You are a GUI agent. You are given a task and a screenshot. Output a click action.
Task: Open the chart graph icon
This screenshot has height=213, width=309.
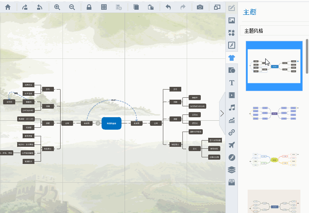point(232,120)
